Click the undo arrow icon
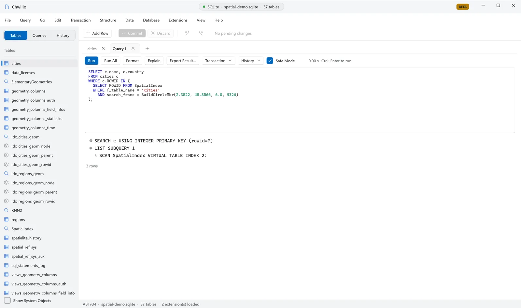Image resolution: width=521 pixels, height=308 pixels. click(187, 33)
